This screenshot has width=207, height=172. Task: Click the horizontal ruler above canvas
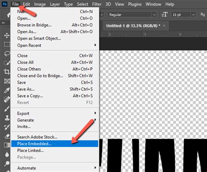pyautogui.click(x=153, y=35)
